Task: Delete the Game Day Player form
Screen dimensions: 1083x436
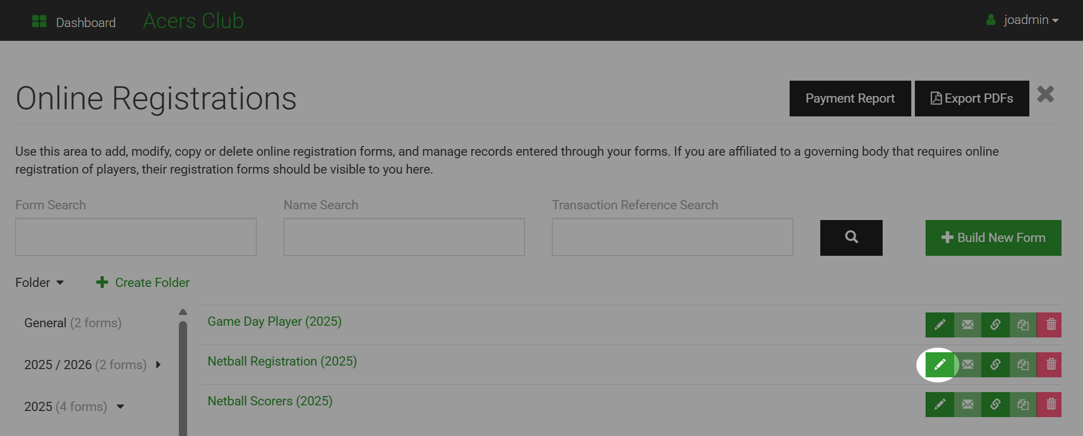Action: tap(1049, 325)
